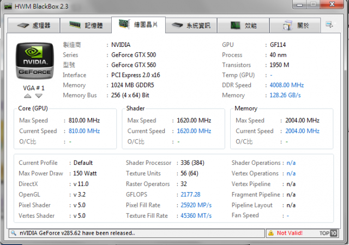Viewport: 349px width, 245px height.
Task: Click the NVIDIA GeForce logo
Action: [34, 61]
